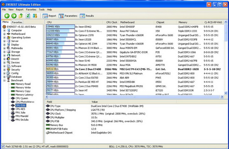Select the Security tree item
Screen dimensions: 229x149
[16, 69]
